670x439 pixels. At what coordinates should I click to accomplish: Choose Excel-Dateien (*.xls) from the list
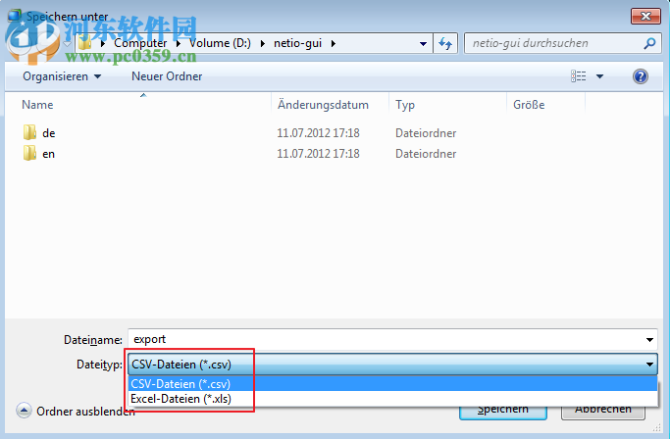(x=392, y=399)
